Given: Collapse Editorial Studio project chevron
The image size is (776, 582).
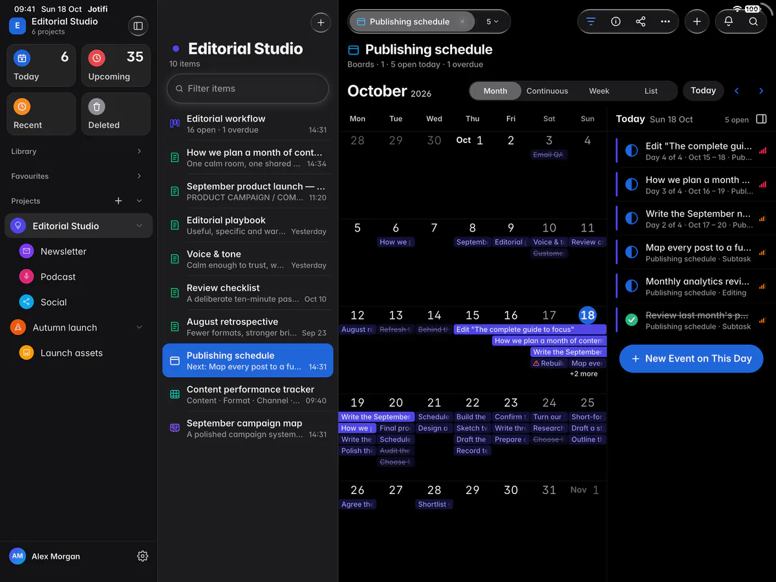Looking at the screenshot, I should [x=139, y=226].
